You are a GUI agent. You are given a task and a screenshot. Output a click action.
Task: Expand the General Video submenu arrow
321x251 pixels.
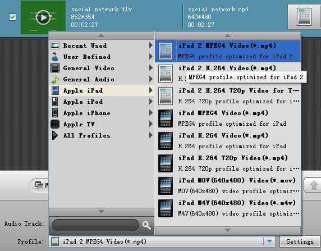pos(151,67)
